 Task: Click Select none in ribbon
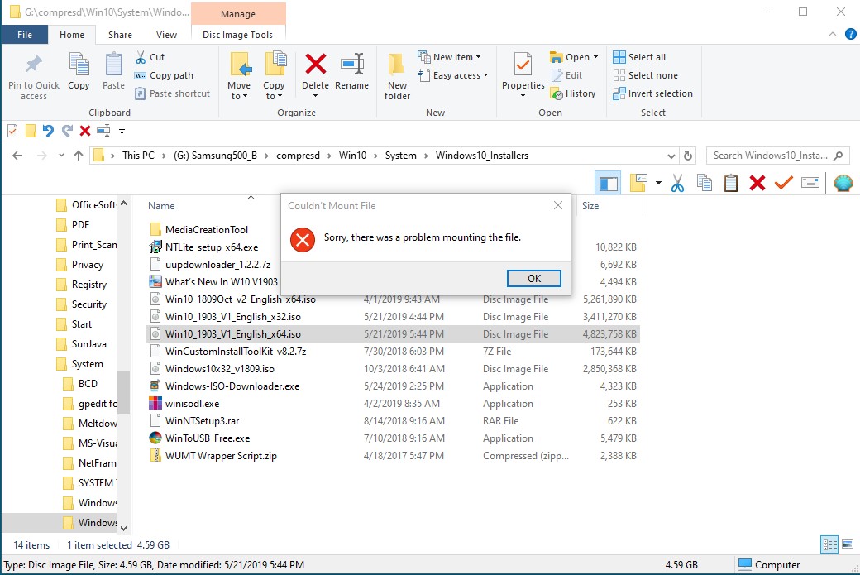click(x=645, y=75)
